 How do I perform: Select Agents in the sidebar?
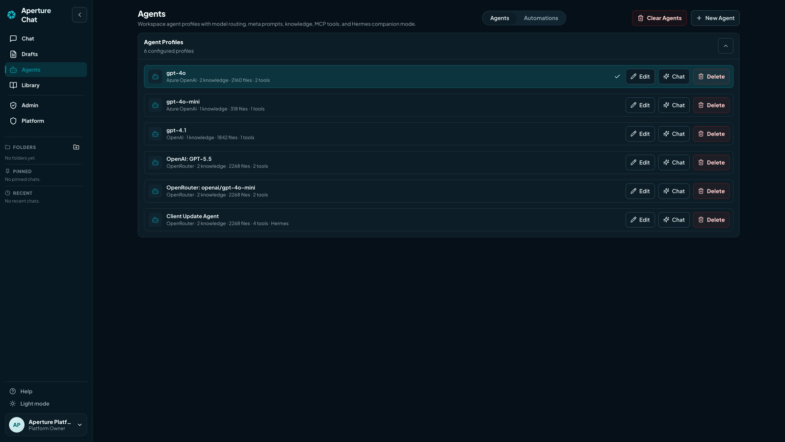(46, 70)
